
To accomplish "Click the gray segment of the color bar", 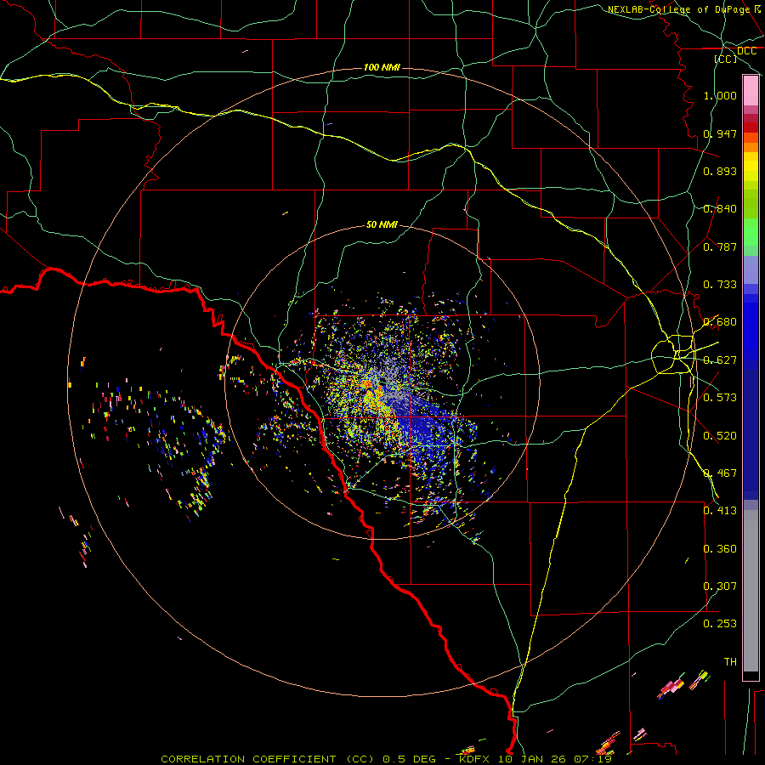I will 751,591.
